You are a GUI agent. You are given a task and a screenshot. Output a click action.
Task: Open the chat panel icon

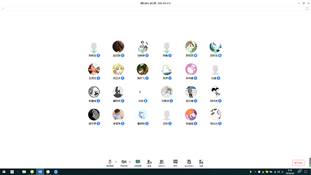tap(175, 163)
